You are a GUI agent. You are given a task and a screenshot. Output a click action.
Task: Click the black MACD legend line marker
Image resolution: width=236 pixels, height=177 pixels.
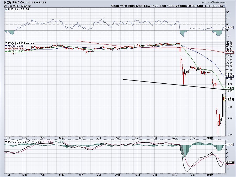[6, 142]
